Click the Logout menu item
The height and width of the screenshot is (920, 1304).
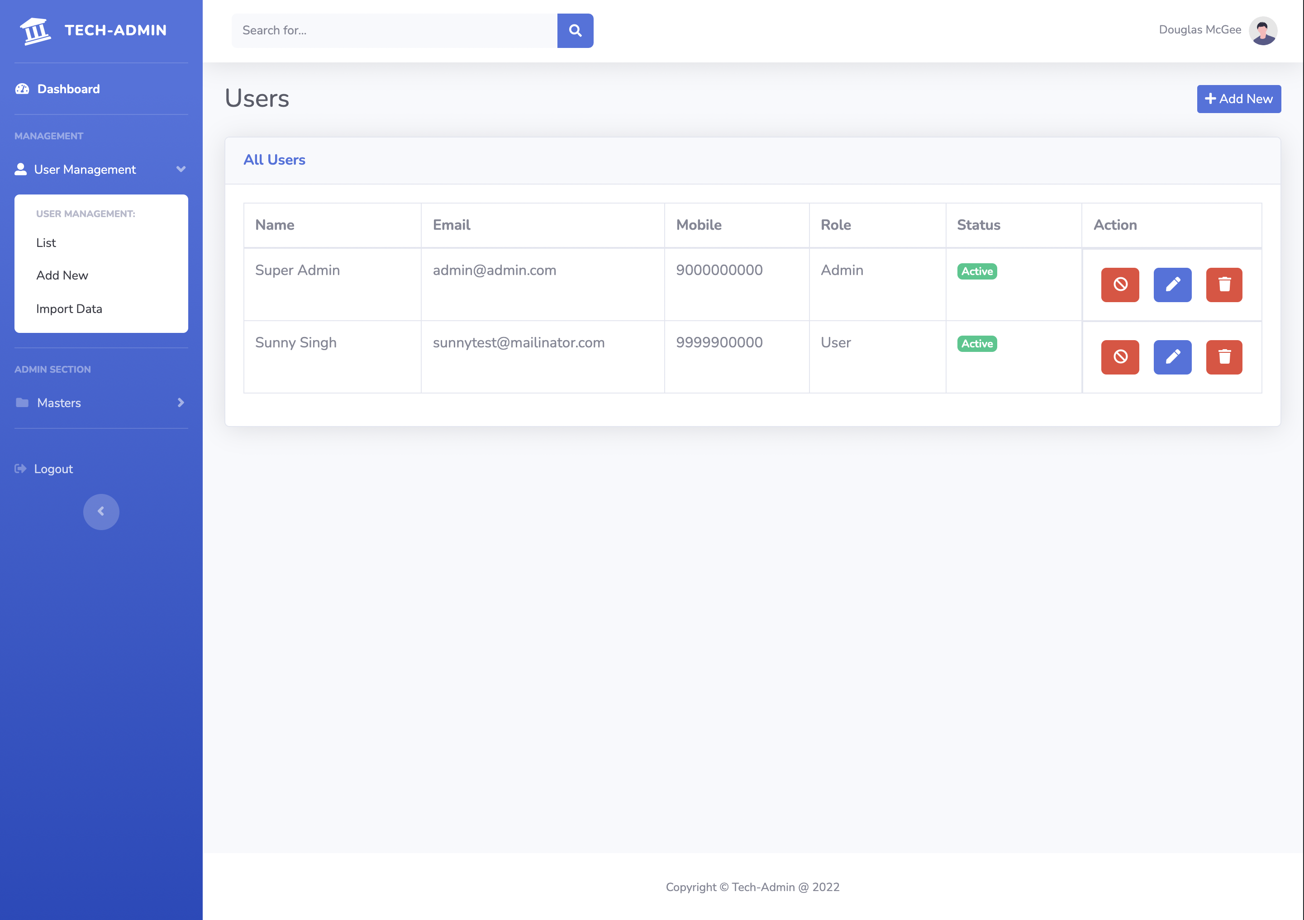coord(53,468)
